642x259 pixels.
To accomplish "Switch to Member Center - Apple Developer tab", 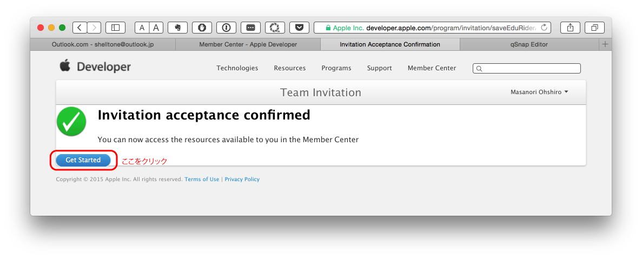I will click(248, 44).
